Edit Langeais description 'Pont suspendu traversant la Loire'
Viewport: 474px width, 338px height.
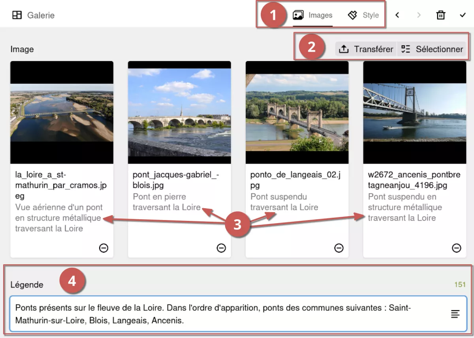[x=284, y=202]
